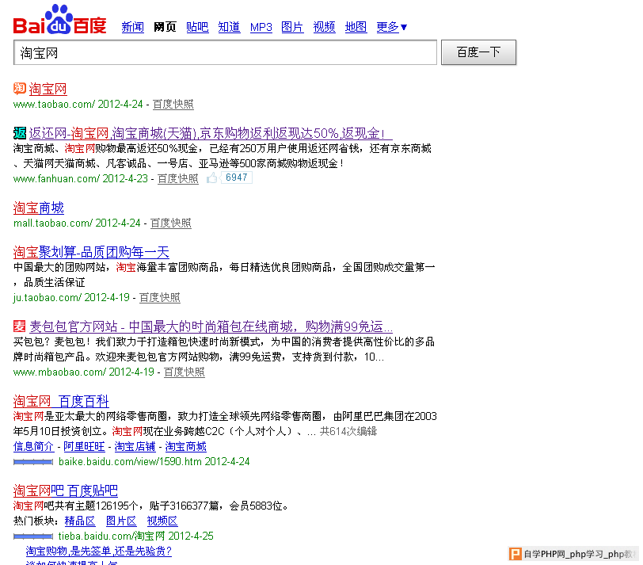Click the 百度一下 search button
The height and width of the screenshot is (565, 643).
(478, 52)
